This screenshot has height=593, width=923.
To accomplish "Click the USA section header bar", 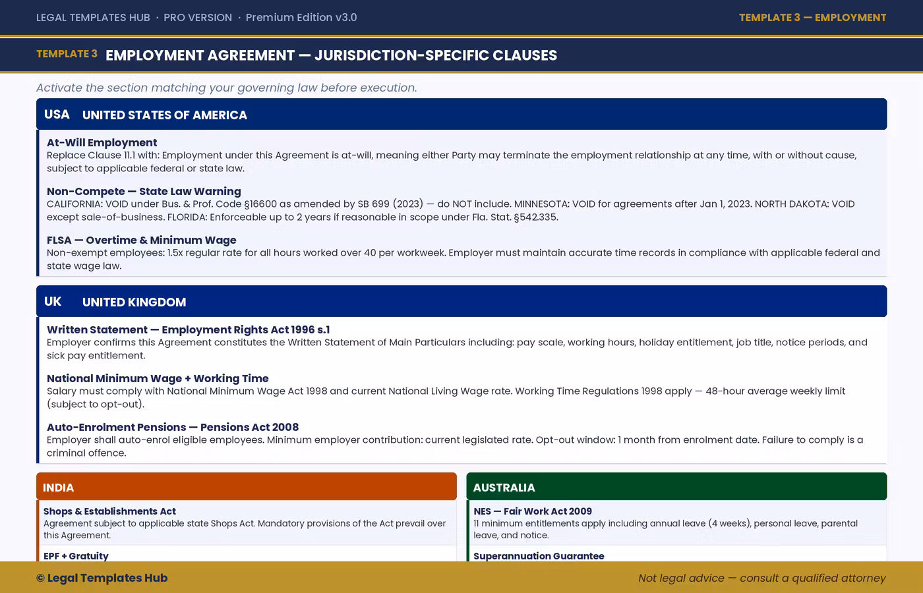I will pyautogui.click(x=461, y=115).
